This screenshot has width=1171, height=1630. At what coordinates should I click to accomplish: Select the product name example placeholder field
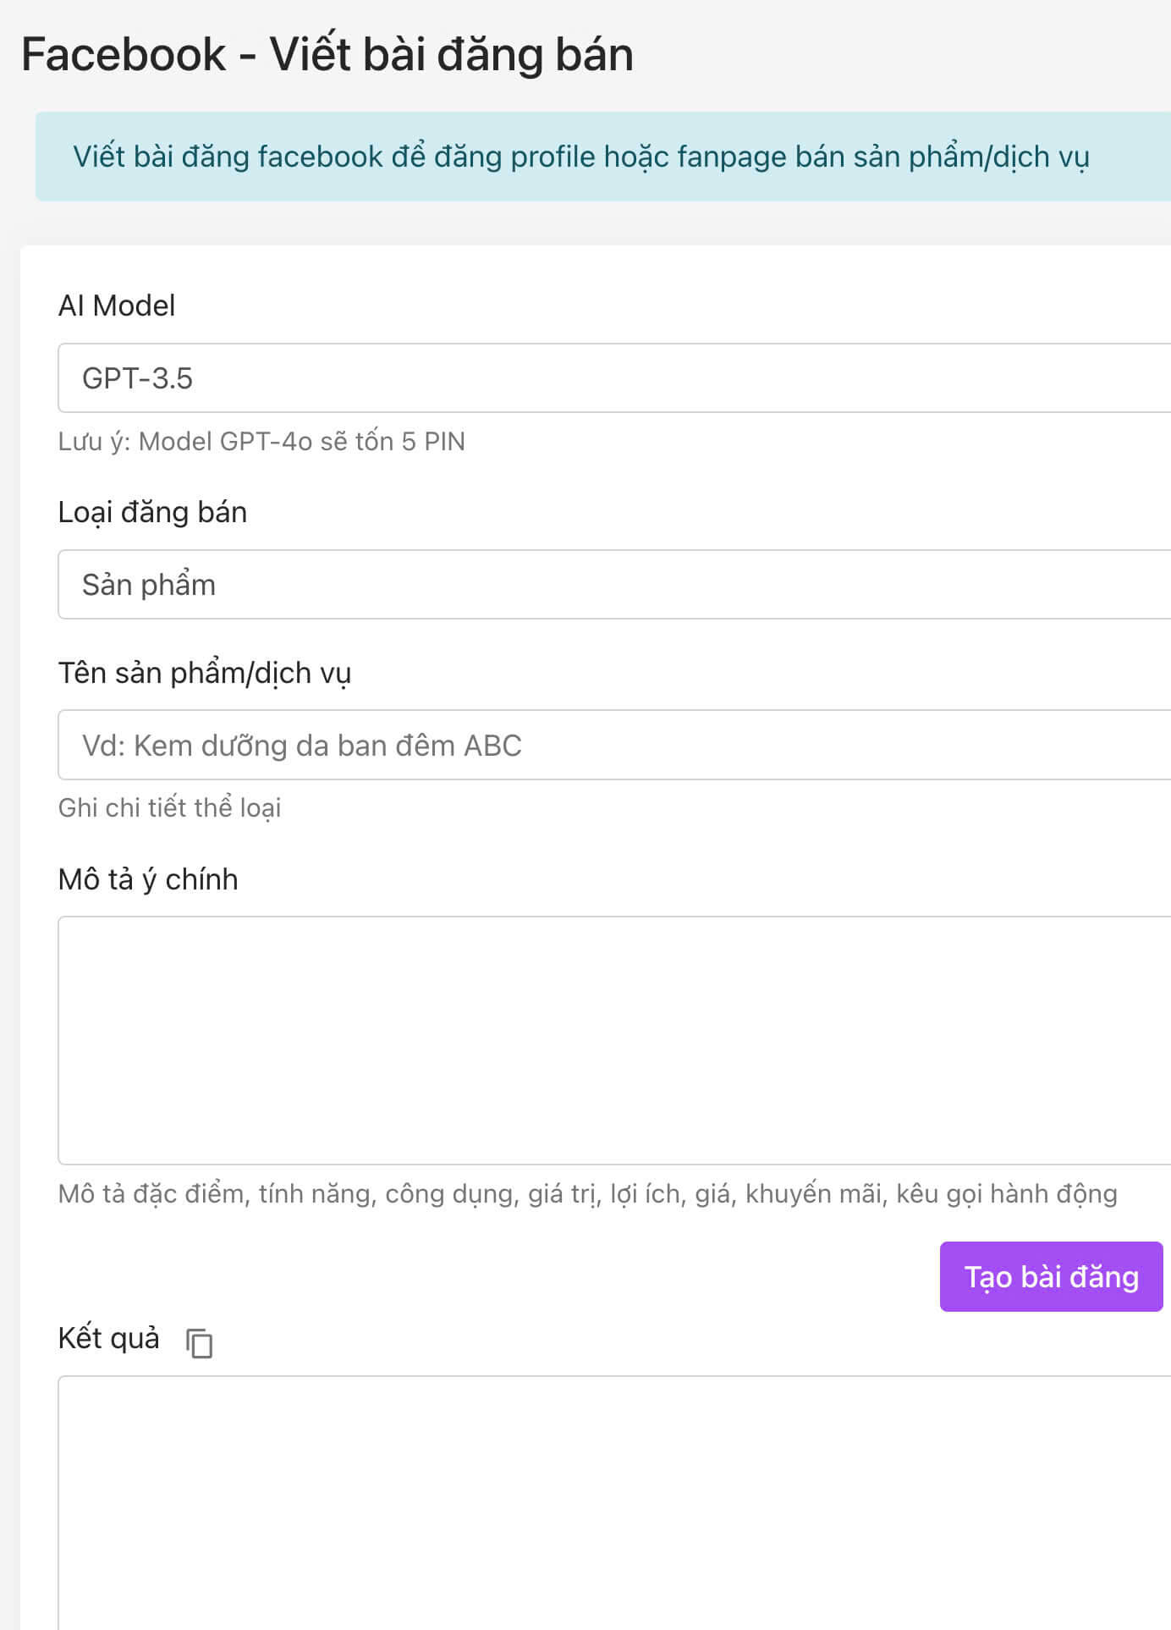coord(592,745)
